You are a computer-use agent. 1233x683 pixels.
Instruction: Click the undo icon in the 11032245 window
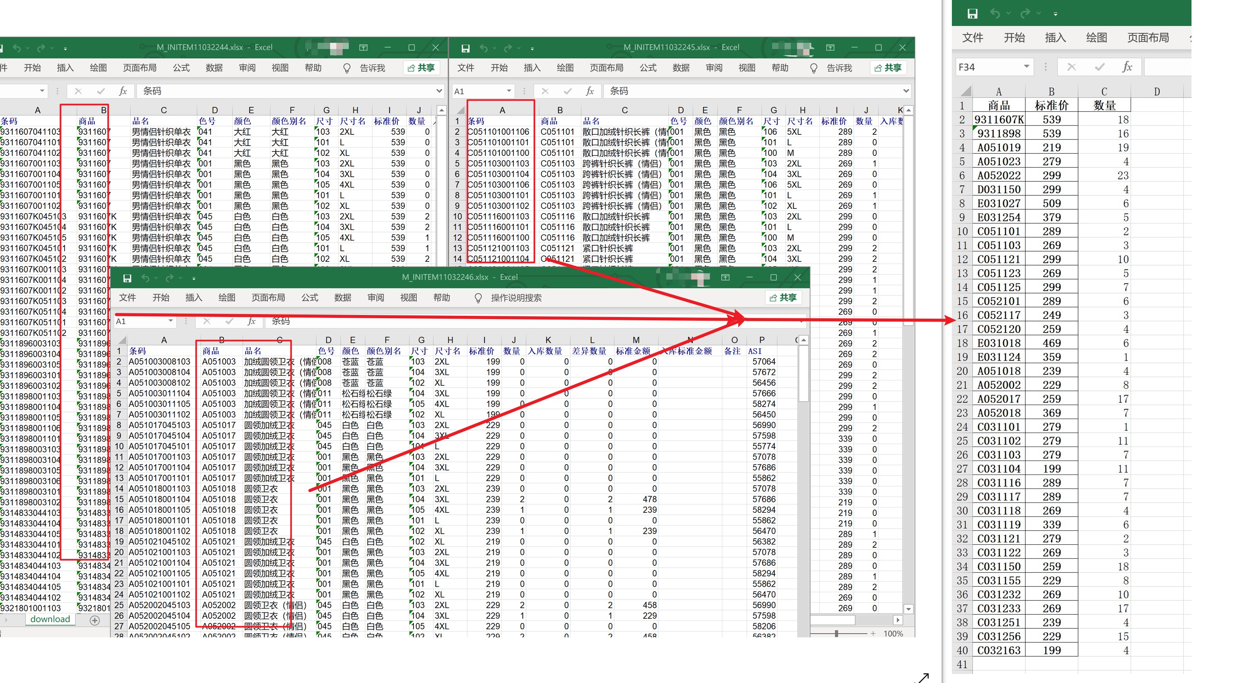483,48
